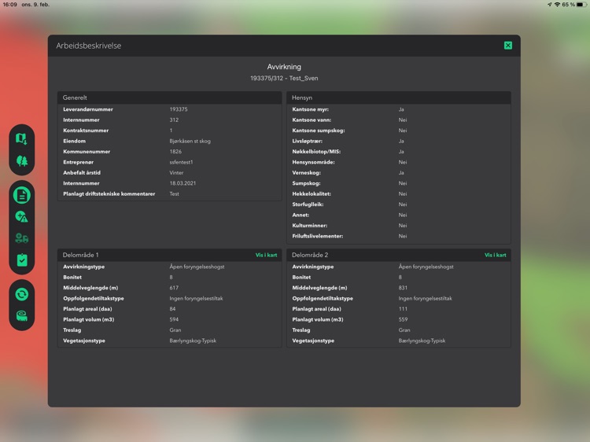Select Kulturminner row label

310,226
